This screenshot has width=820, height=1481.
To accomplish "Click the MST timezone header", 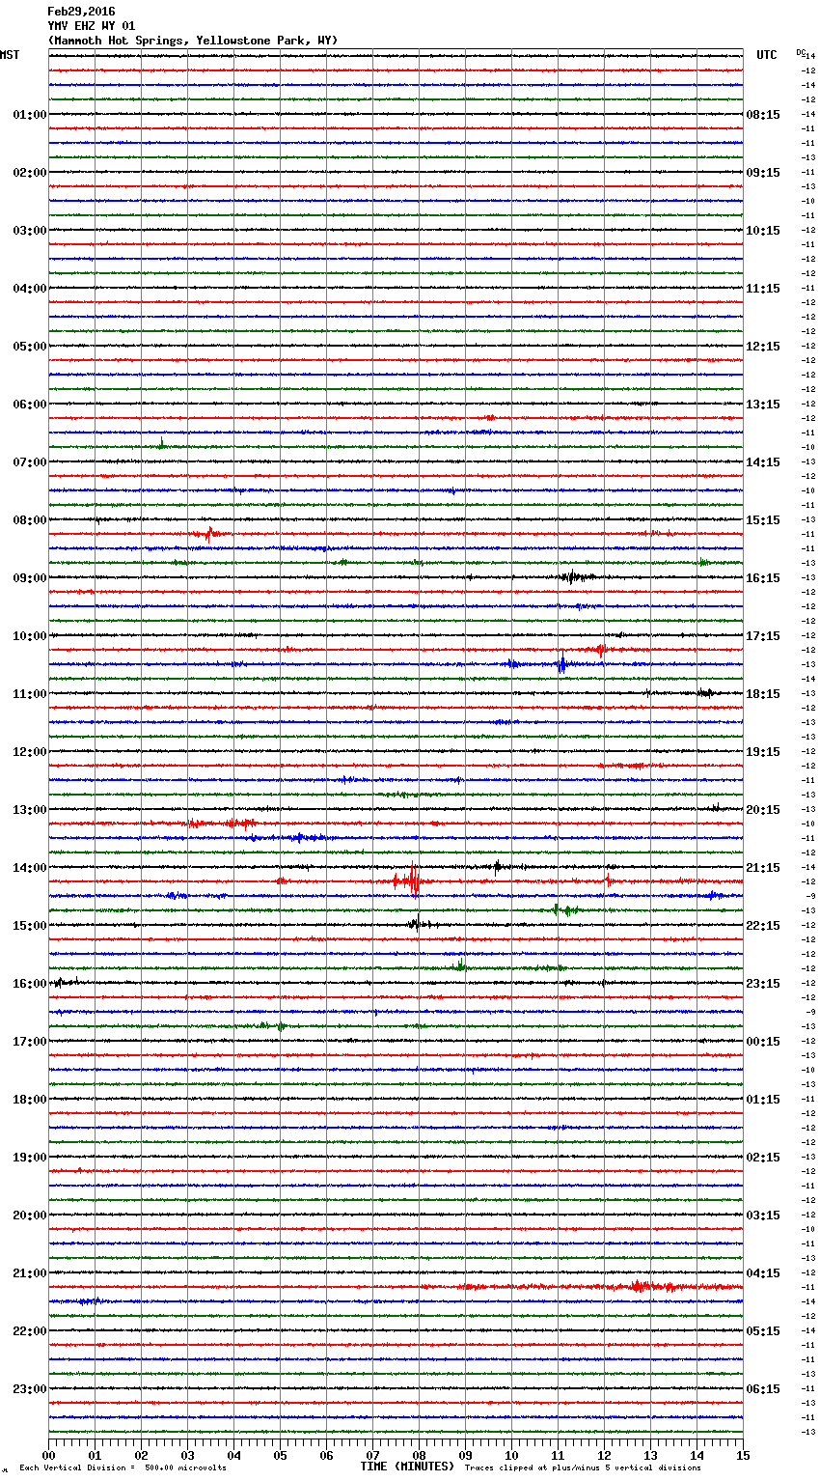I will pos(10,55).
